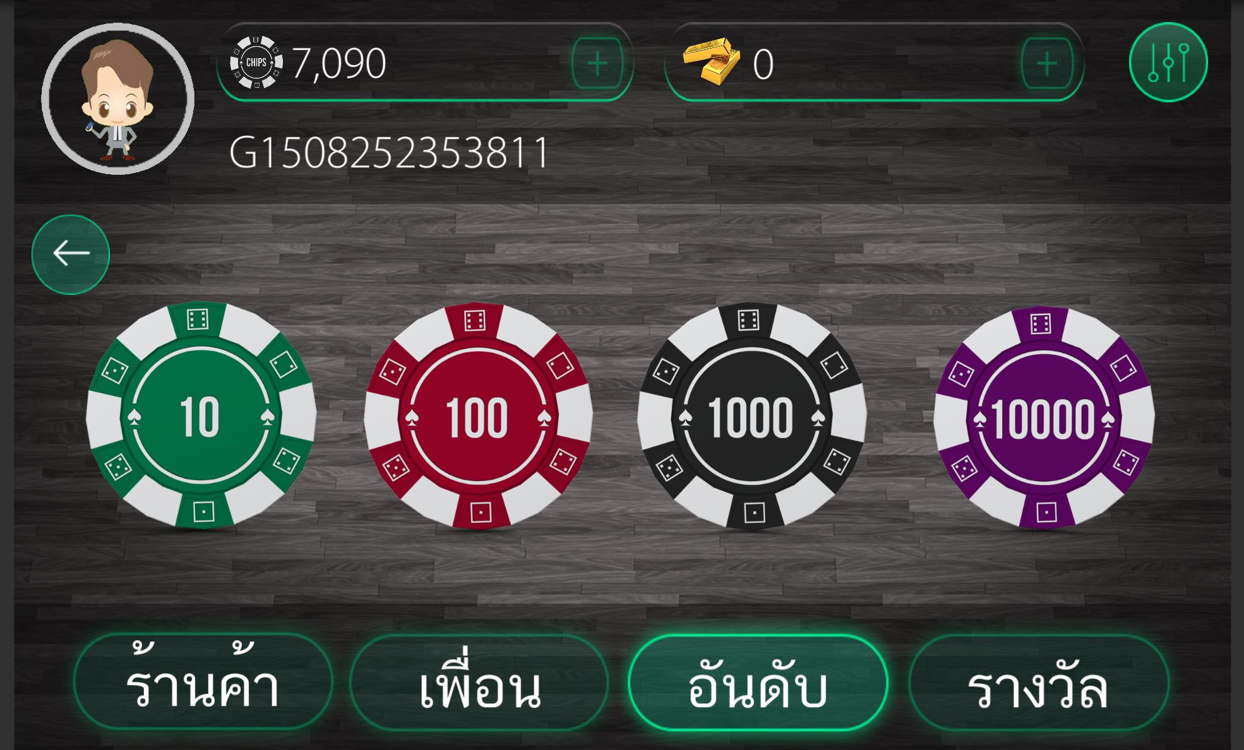Open the อันดับ ranking tab
Screen dimensions: 1244x750
pyautogui.click(x=758, y=683)
